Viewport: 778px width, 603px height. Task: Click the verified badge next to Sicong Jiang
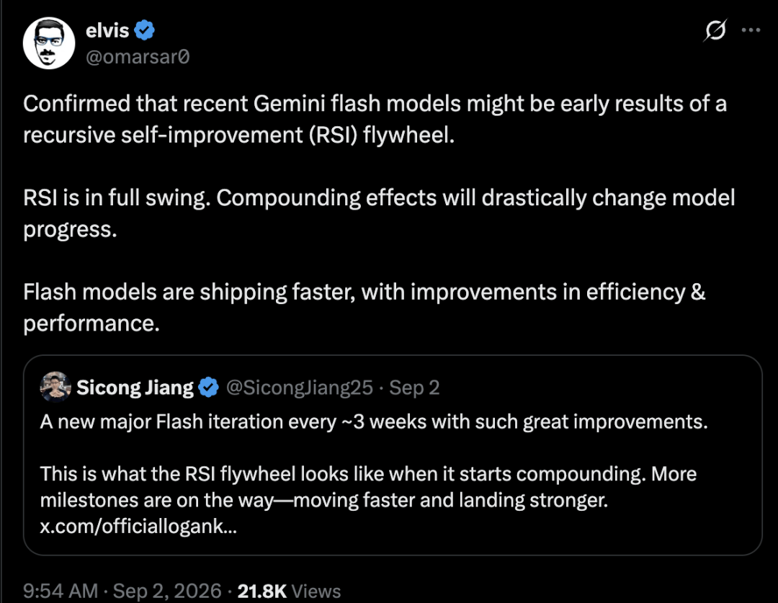(x=208, y=387)
